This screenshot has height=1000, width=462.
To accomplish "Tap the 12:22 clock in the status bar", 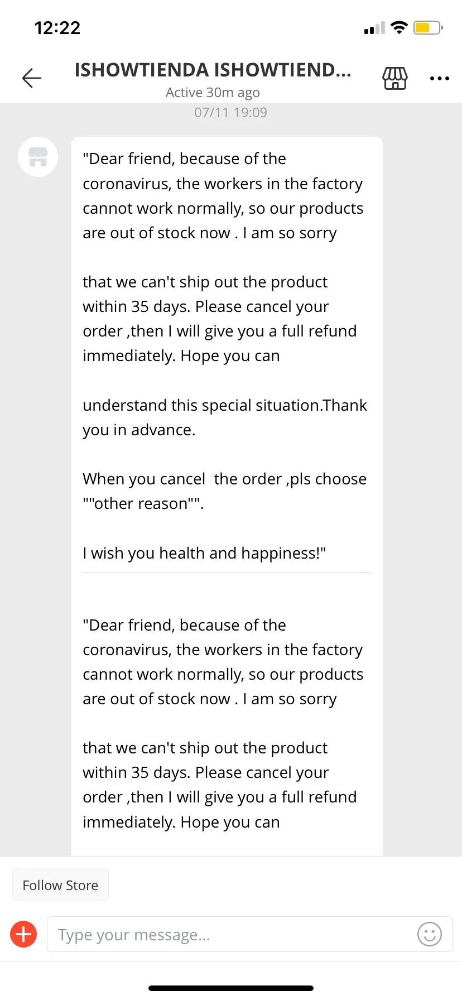I will 57,28.
